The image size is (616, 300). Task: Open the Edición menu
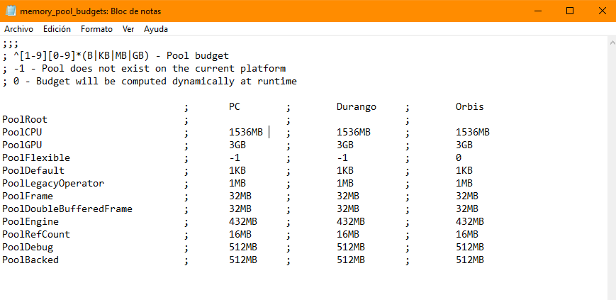coord(57,29)
